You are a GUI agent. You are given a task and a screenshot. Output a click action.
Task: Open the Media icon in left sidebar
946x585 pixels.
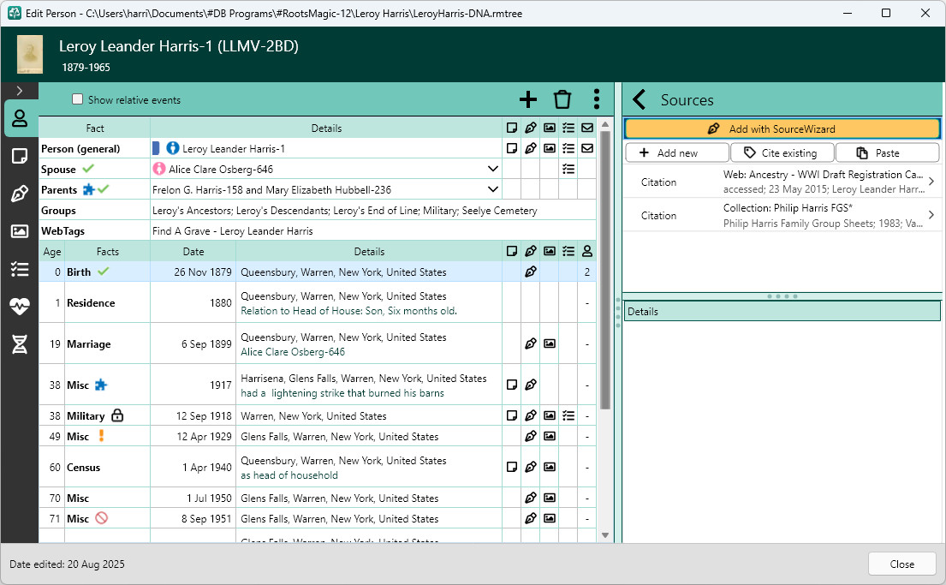(20, 231)
